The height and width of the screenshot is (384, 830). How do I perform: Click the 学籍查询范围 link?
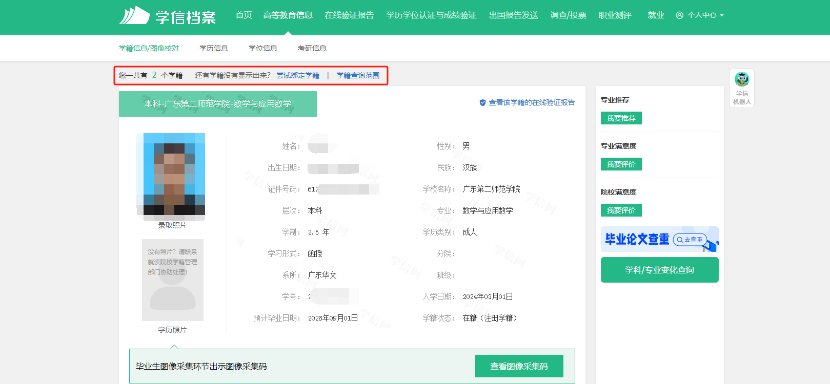358,75
